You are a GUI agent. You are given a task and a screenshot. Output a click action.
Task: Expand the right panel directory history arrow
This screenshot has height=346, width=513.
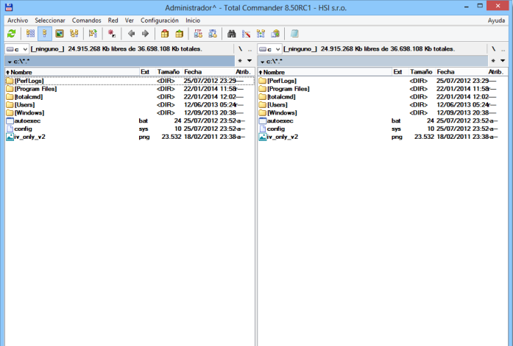tap(503, 61)
